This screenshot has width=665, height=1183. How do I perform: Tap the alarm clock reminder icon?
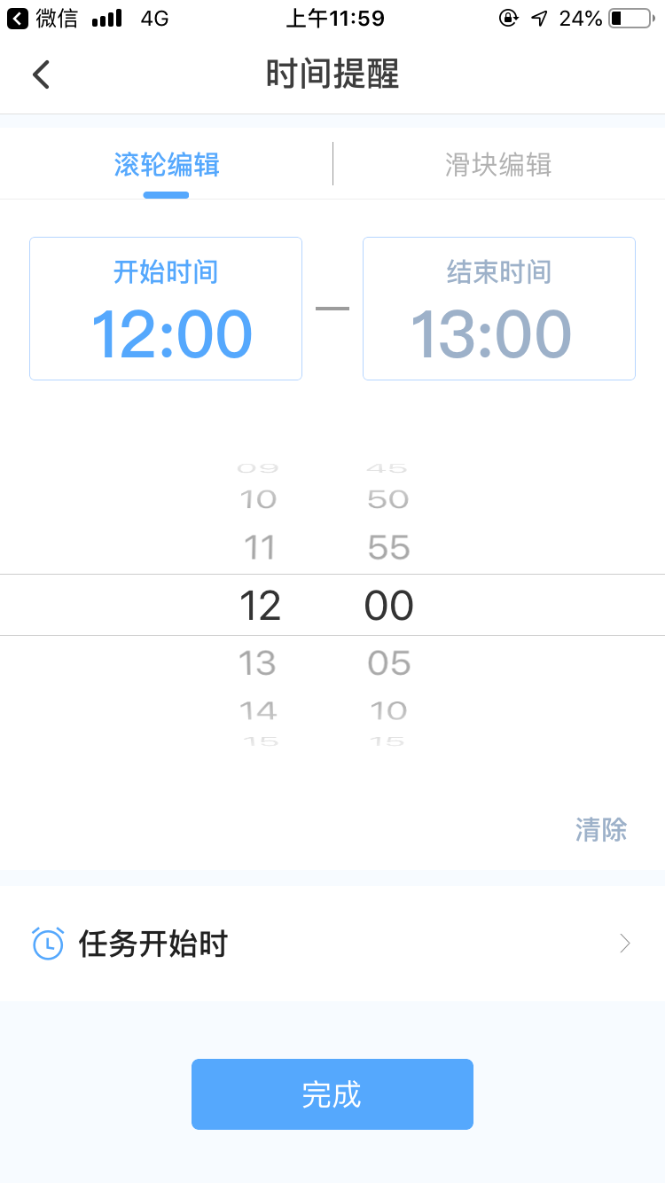(48, 944)
